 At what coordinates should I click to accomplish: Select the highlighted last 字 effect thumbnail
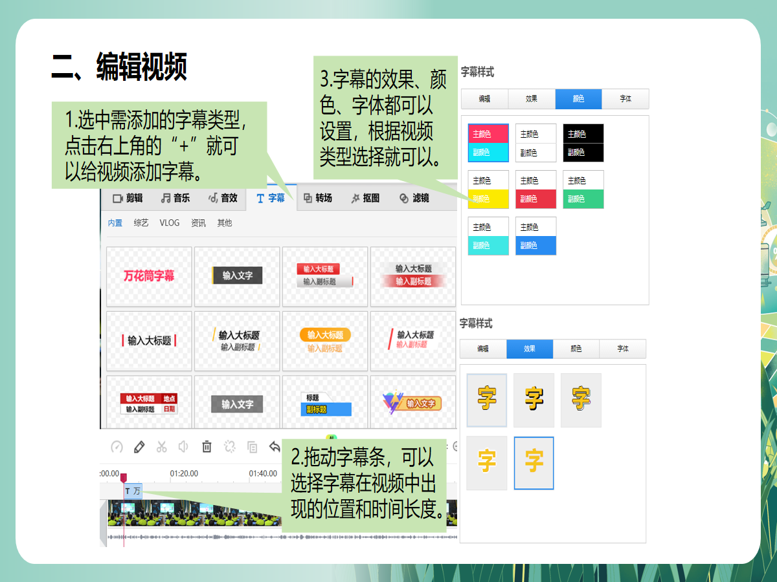point(534,463)
